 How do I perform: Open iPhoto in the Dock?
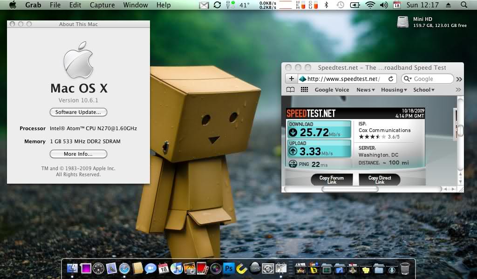point(190,268)
